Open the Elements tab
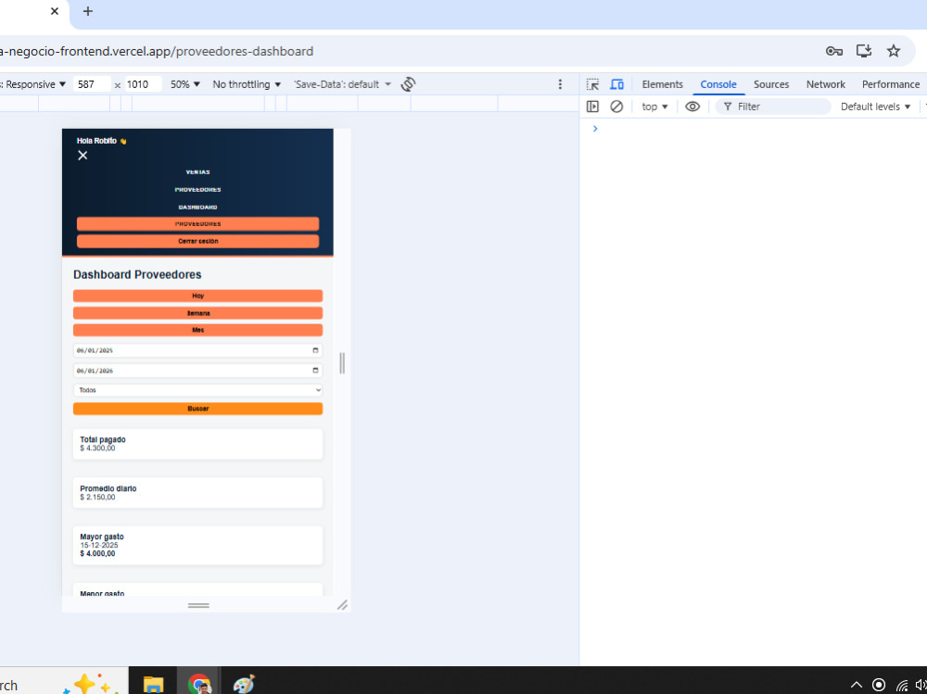 tap(662, 84)
